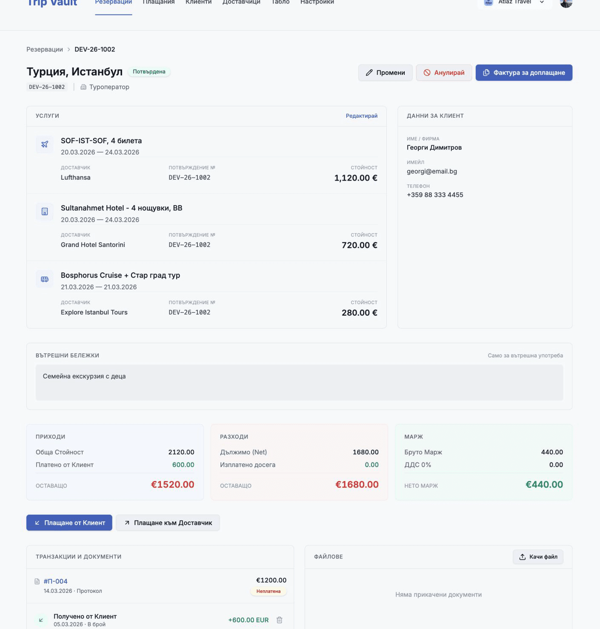Click the Плащане към Доставчик button
600x629 pixels.
(168, 523)
